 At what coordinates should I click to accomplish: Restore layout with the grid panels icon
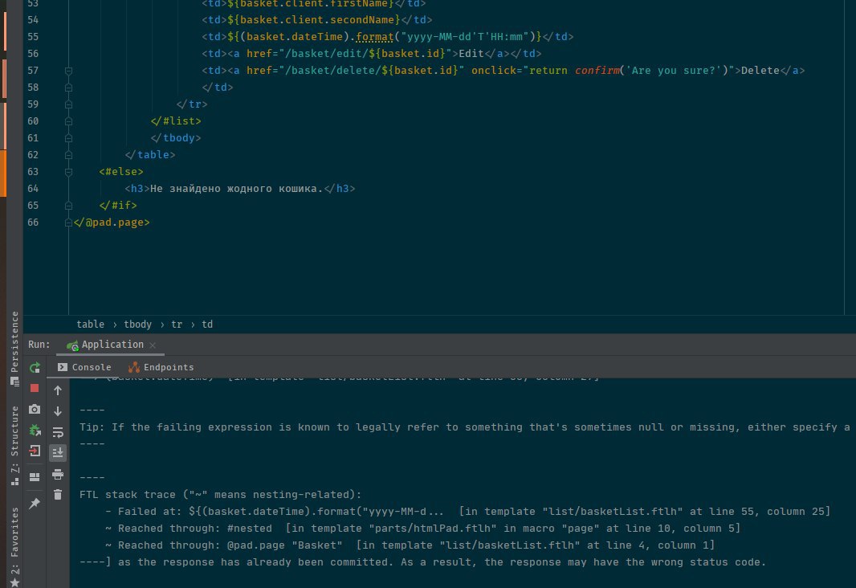pos(35,477)
